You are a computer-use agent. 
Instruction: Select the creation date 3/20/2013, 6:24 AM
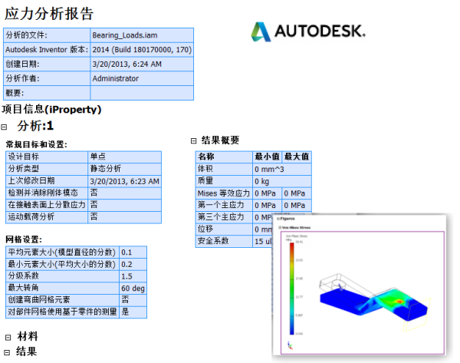coord(127,64)
